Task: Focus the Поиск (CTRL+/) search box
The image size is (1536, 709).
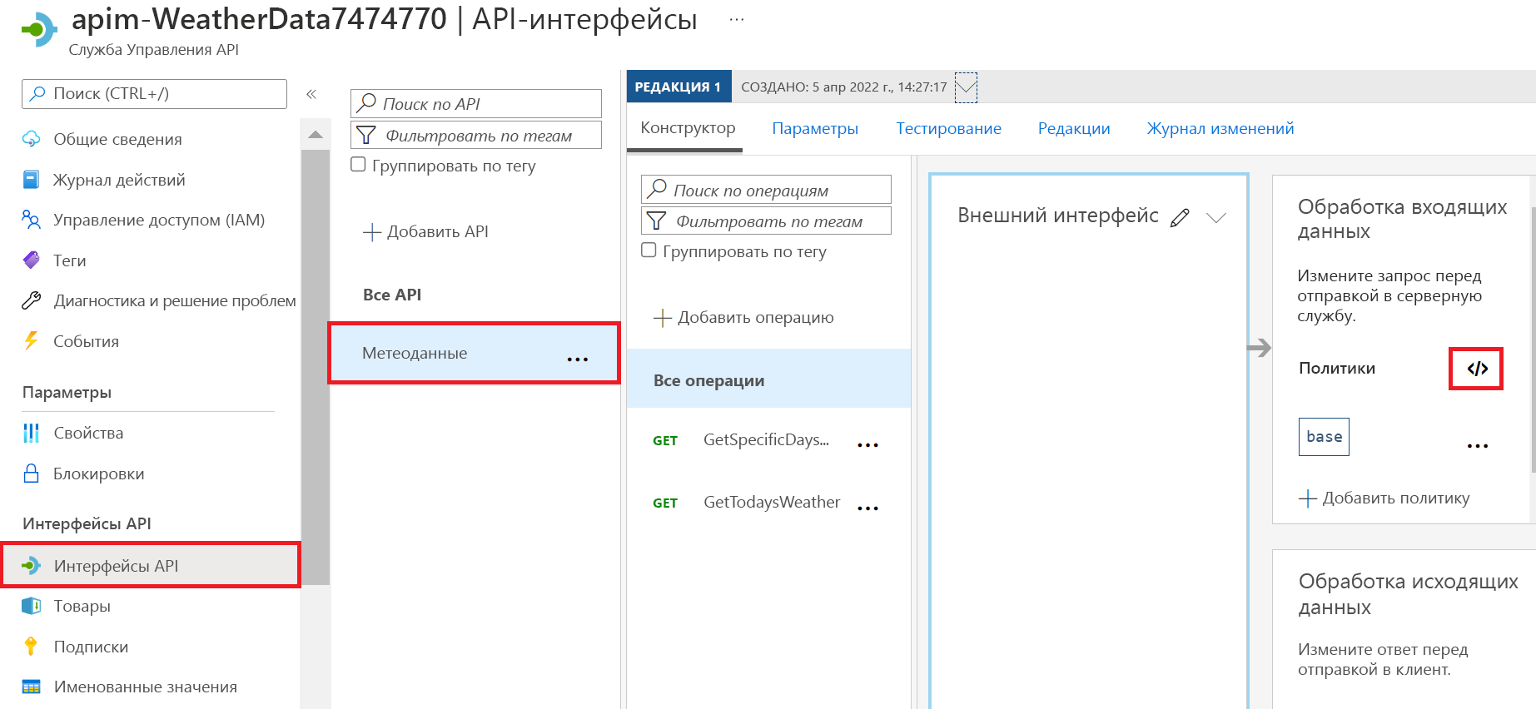Action: tap(155, 94)
